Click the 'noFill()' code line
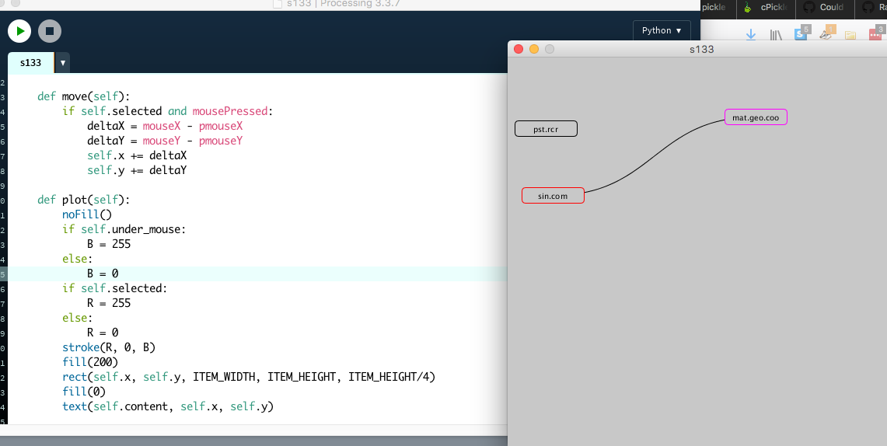This screenshot has height=446, width=887. pos(87,214)
